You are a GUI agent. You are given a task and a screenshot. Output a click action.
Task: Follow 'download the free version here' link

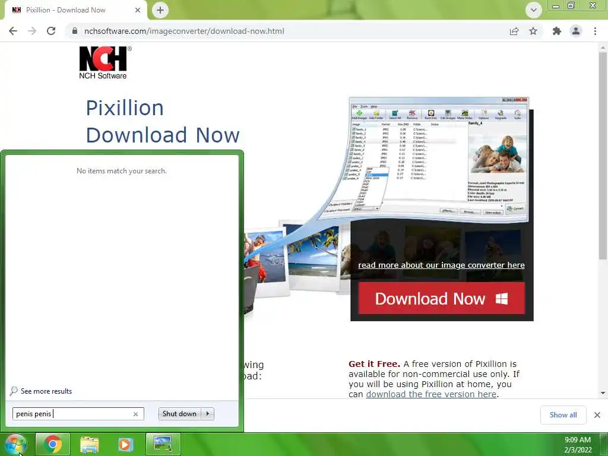pyautogui.click(x=431, y=394)
